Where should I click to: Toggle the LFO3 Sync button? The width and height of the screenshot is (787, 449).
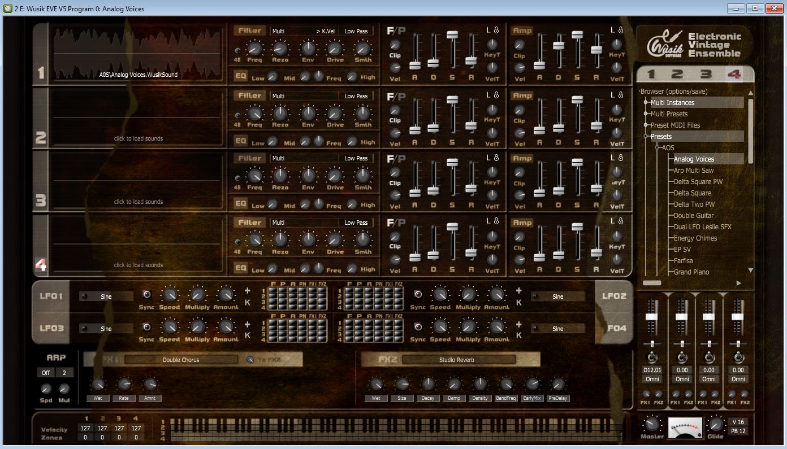pyautogui.click(x=147, y=326)
